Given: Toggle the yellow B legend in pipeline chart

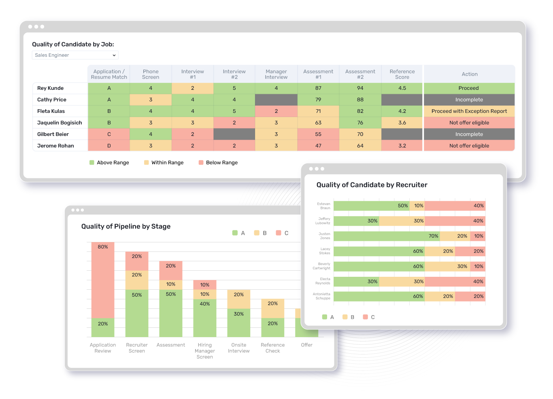Looking at the screenshot, I should pos(256,233).
